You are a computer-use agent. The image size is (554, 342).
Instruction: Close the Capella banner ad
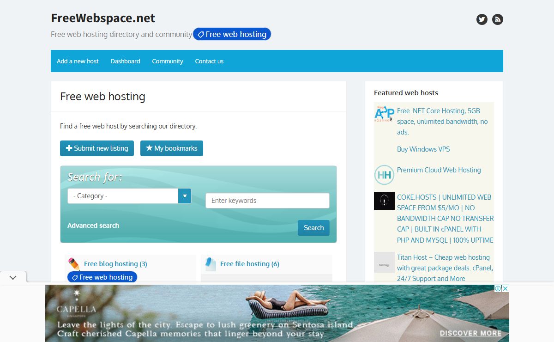point(505,289)
